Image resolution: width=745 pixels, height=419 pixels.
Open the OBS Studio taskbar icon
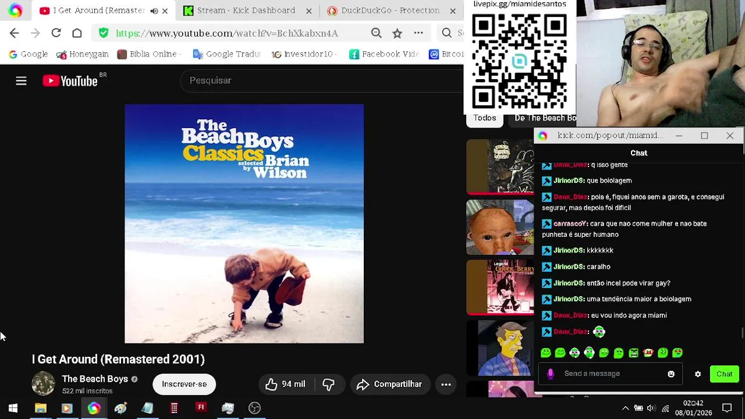coord(254,408)
